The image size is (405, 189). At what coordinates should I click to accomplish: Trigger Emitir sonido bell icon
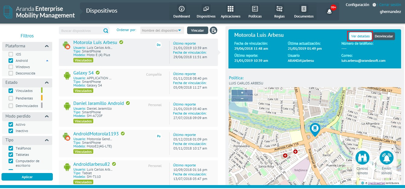[387, 158]
